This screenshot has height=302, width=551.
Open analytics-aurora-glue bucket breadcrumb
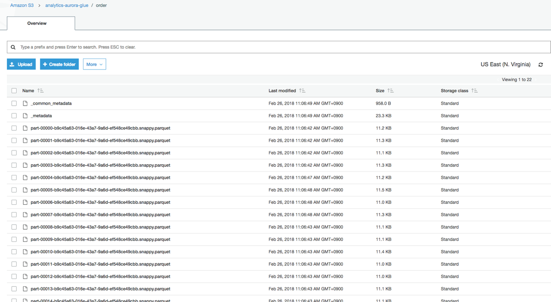(67, 5)
